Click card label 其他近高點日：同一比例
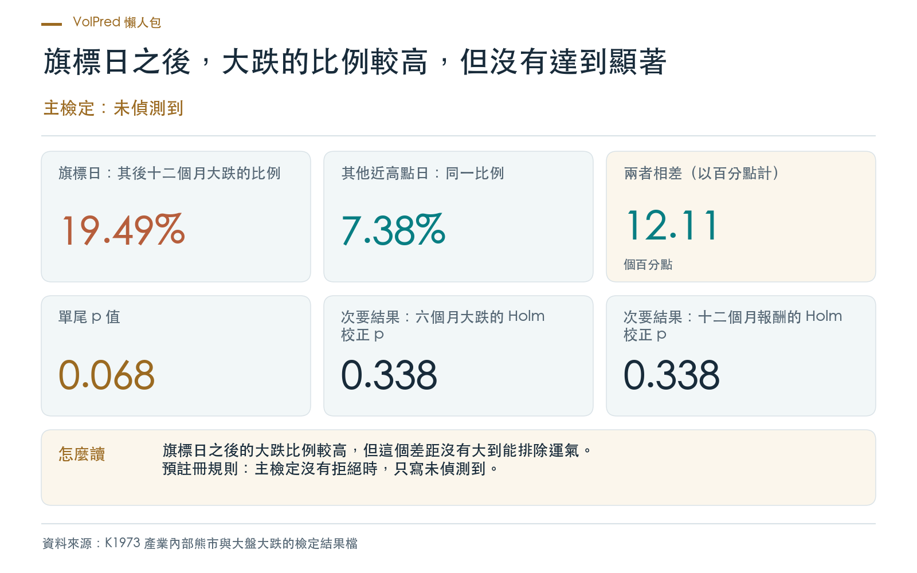The height and width of the screenshot is (573, 917). (x=422, y=173)
